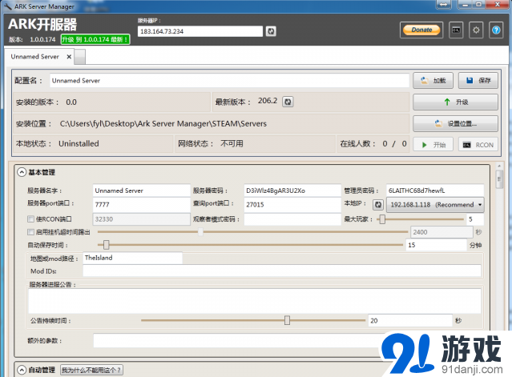Click the 我为什么不能用这个 button
This screenshot has height=377, width=512.
[91, 370]
